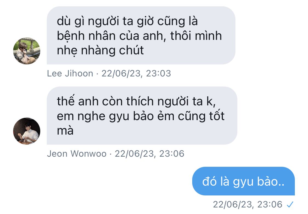This screenshot has width=308, height=214.
Task: Click the sender name Lee Jihoon
Action: coord(70,74)
